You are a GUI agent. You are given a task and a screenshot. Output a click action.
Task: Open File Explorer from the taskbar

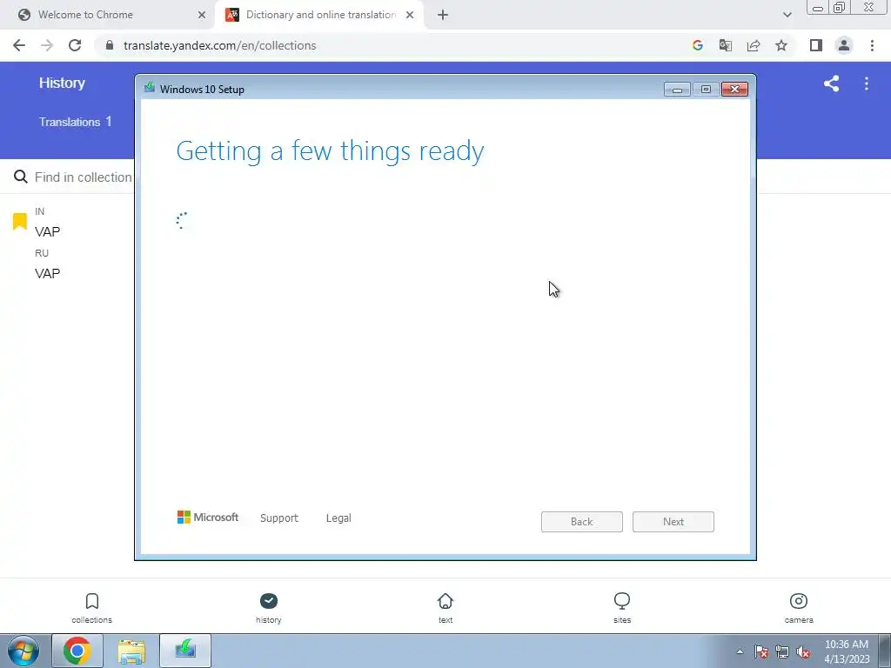pos(131,651)
